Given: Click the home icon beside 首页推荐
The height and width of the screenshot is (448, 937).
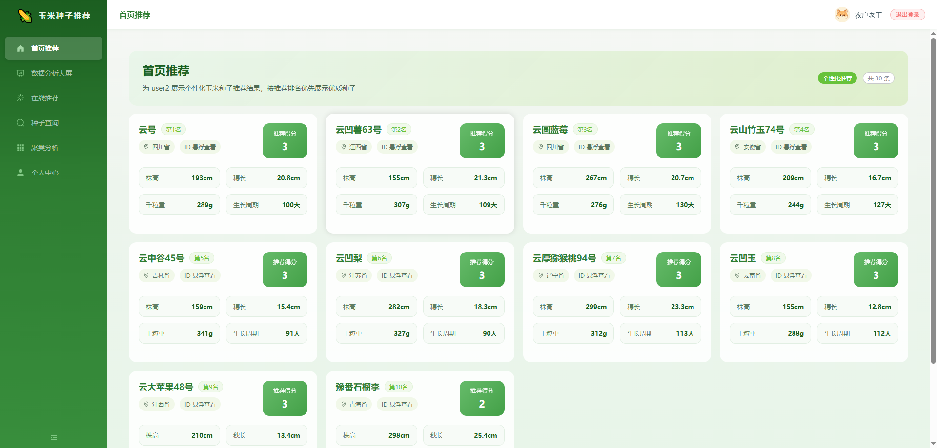Looking at the screenshot, I should click(x=20, y=48).
